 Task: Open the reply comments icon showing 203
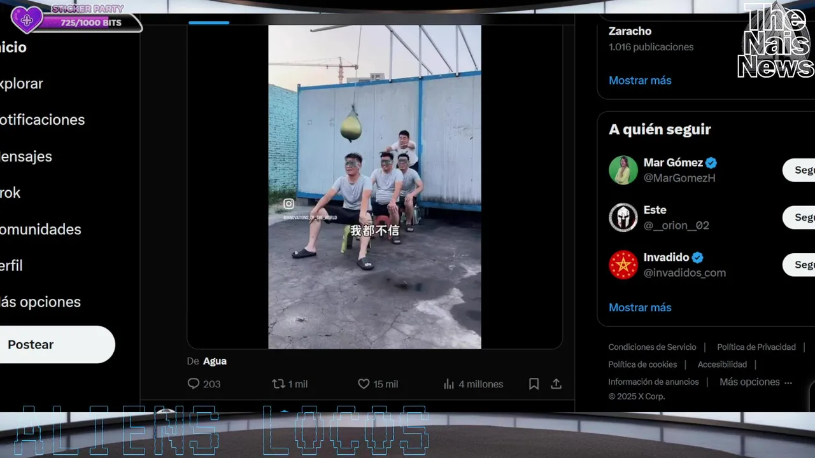click(x=194, y=384)
